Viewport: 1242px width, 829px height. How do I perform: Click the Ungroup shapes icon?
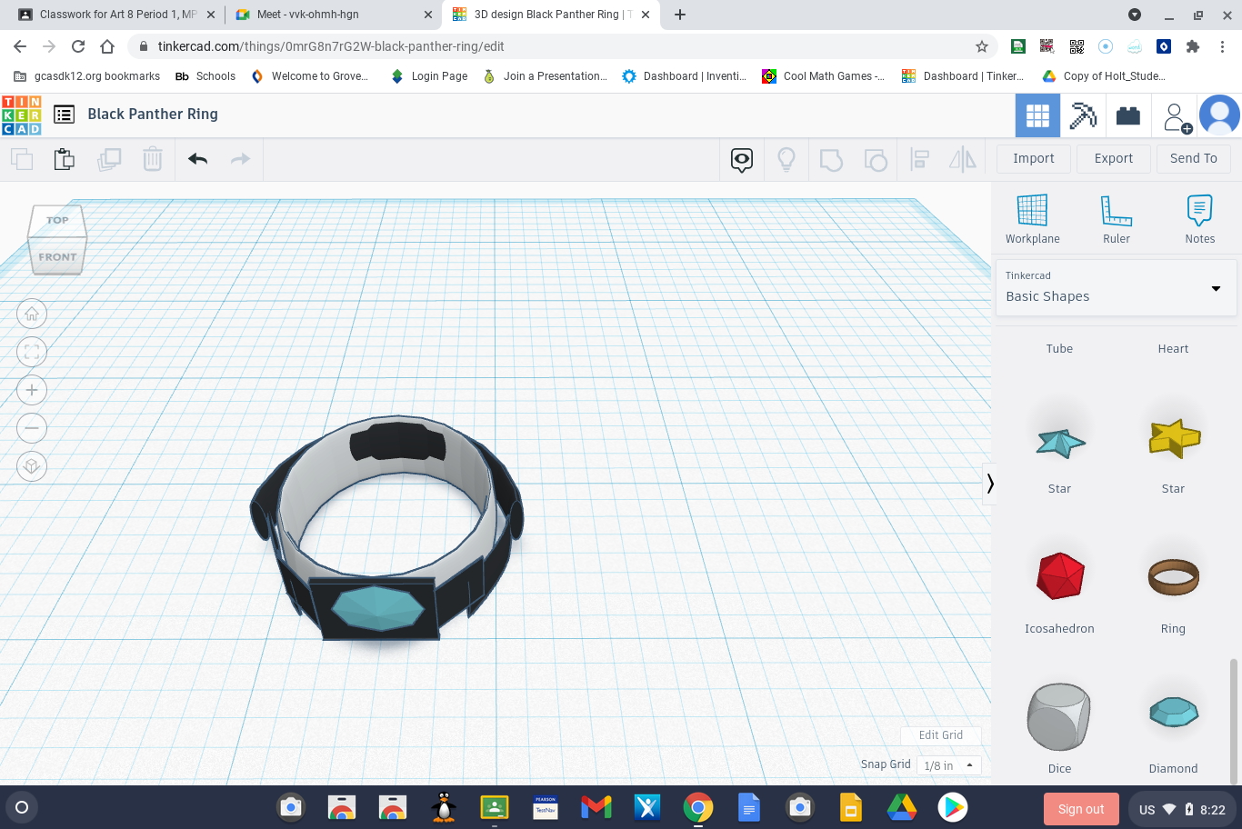point(876,160)
